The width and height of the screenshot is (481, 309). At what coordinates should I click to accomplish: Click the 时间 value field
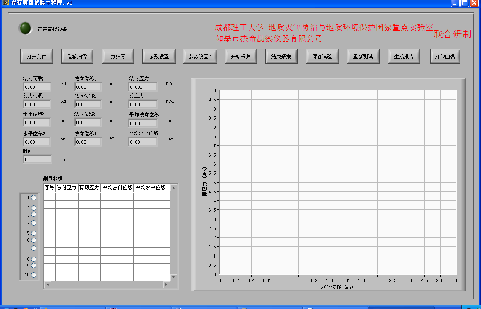(x=38, y=159)
